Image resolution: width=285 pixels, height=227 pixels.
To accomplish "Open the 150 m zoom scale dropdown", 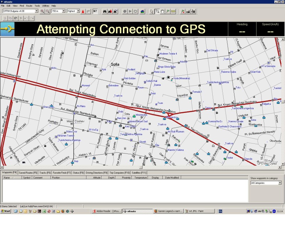I will [64, 11].
